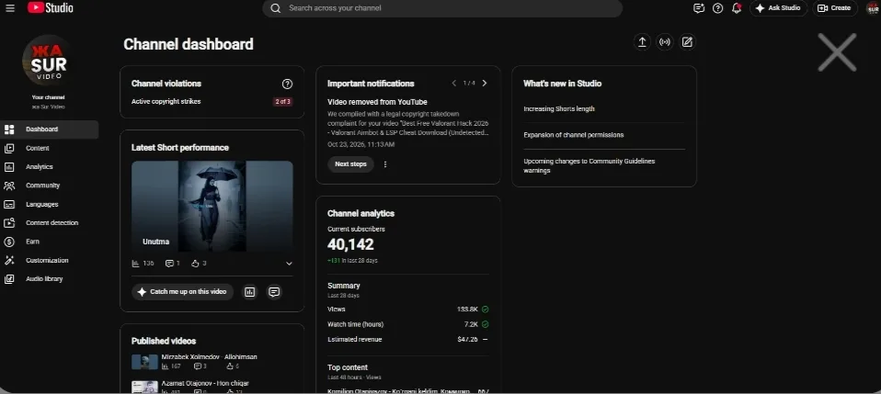881x394 pixels.
Task: Open 'Increasing Shorts length' article
Action: tap(559, 109)
